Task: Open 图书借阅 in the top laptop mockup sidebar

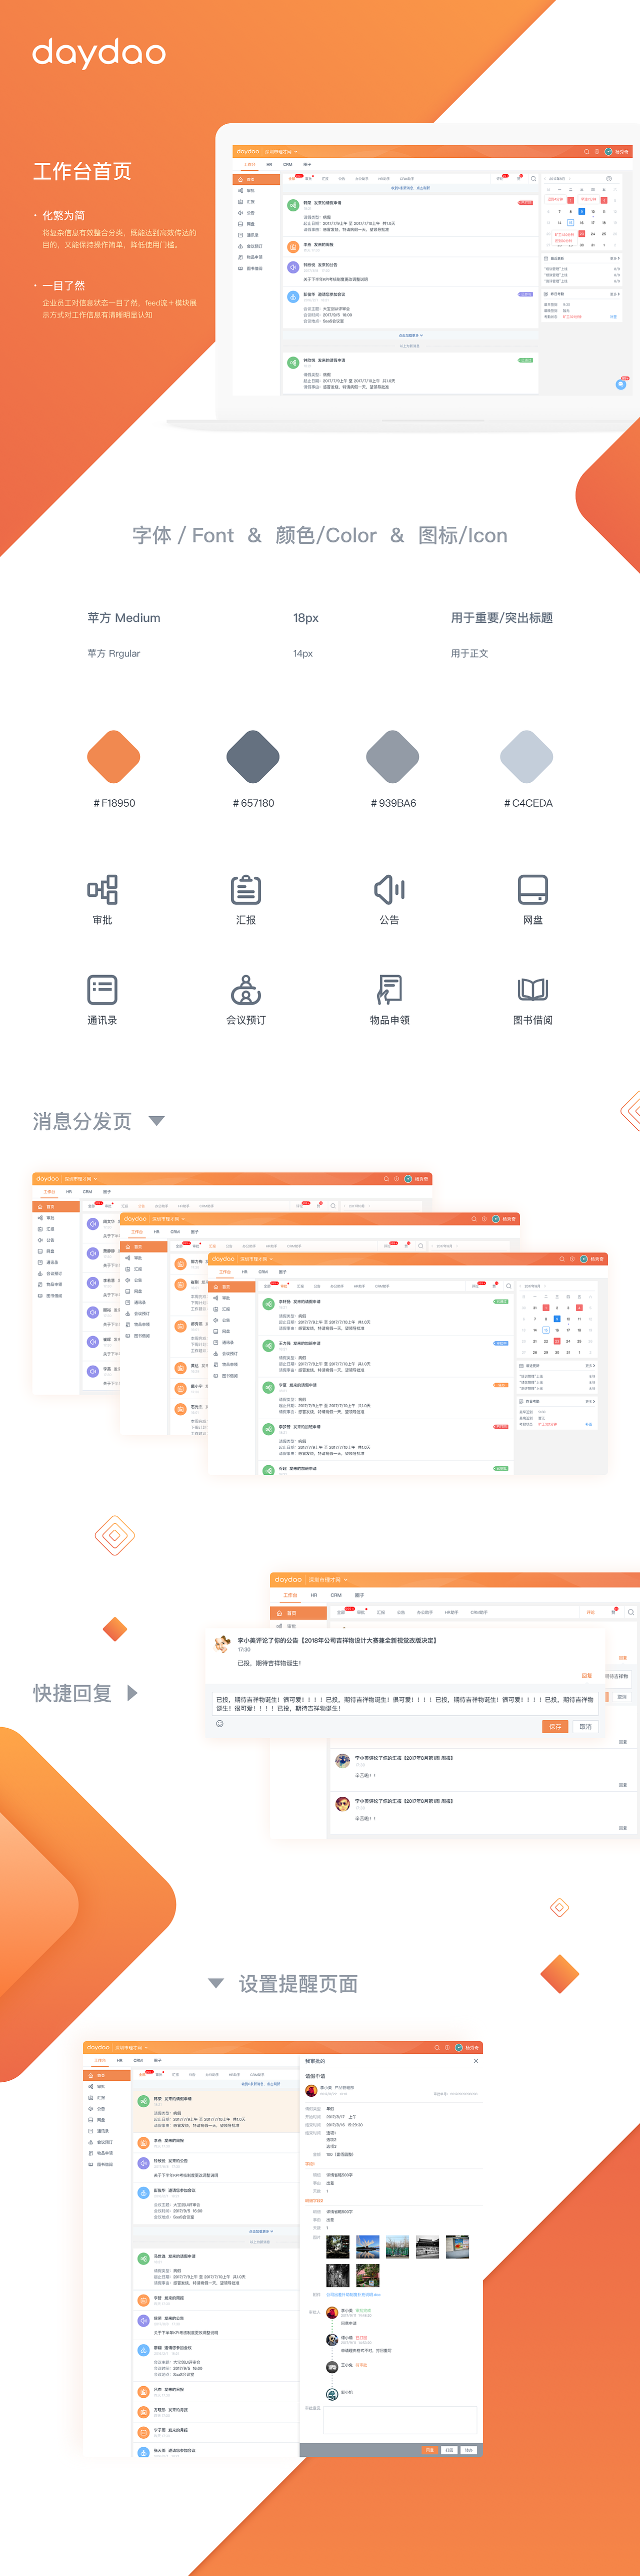Action: tap(255, 268)
